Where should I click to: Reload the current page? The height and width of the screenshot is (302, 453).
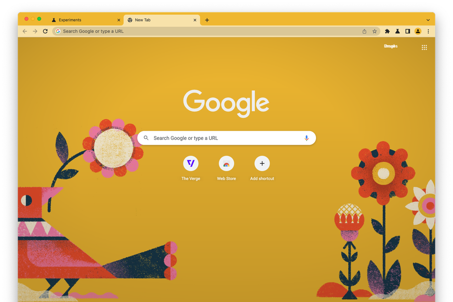coord(45,31)
